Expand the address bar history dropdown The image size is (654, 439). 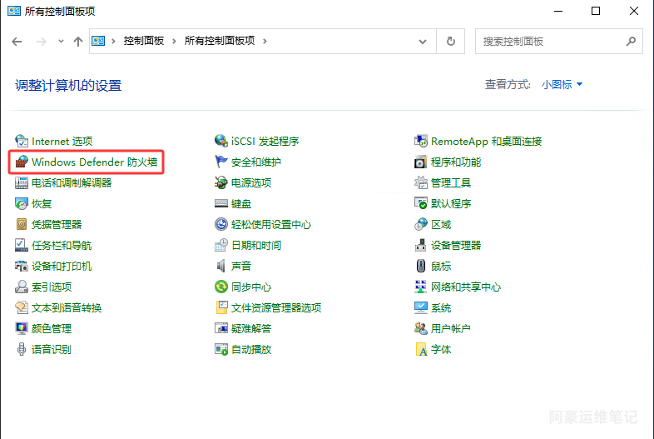coord(423,42)
